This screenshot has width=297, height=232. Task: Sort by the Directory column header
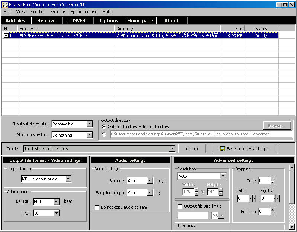coord(167,29)
